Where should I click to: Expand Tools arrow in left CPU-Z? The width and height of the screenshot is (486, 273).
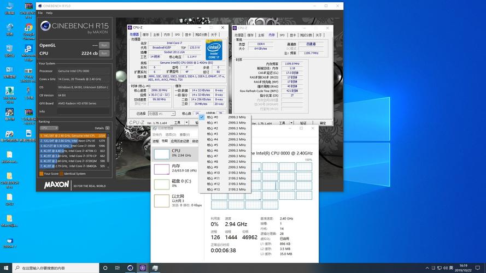(186, 122)
